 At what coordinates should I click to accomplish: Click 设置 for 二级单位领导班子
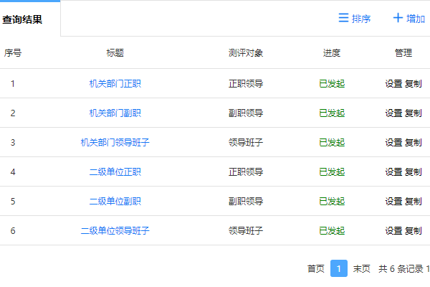click(393, 230)
